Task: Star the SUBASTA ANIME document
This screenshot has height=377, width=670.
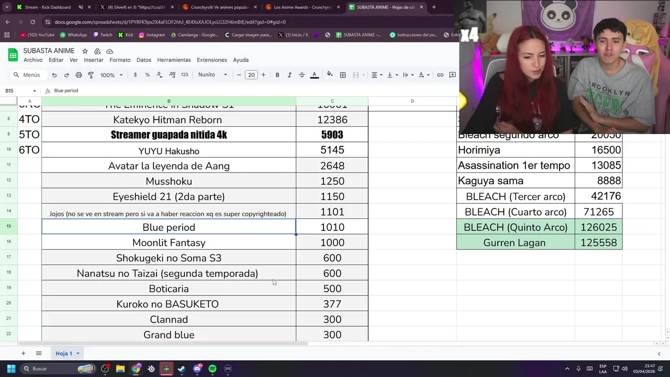Action: [85, 51]
